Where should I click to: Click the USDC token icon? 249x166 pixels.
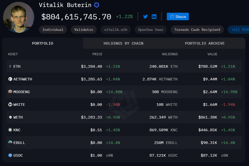coord(10,155)
